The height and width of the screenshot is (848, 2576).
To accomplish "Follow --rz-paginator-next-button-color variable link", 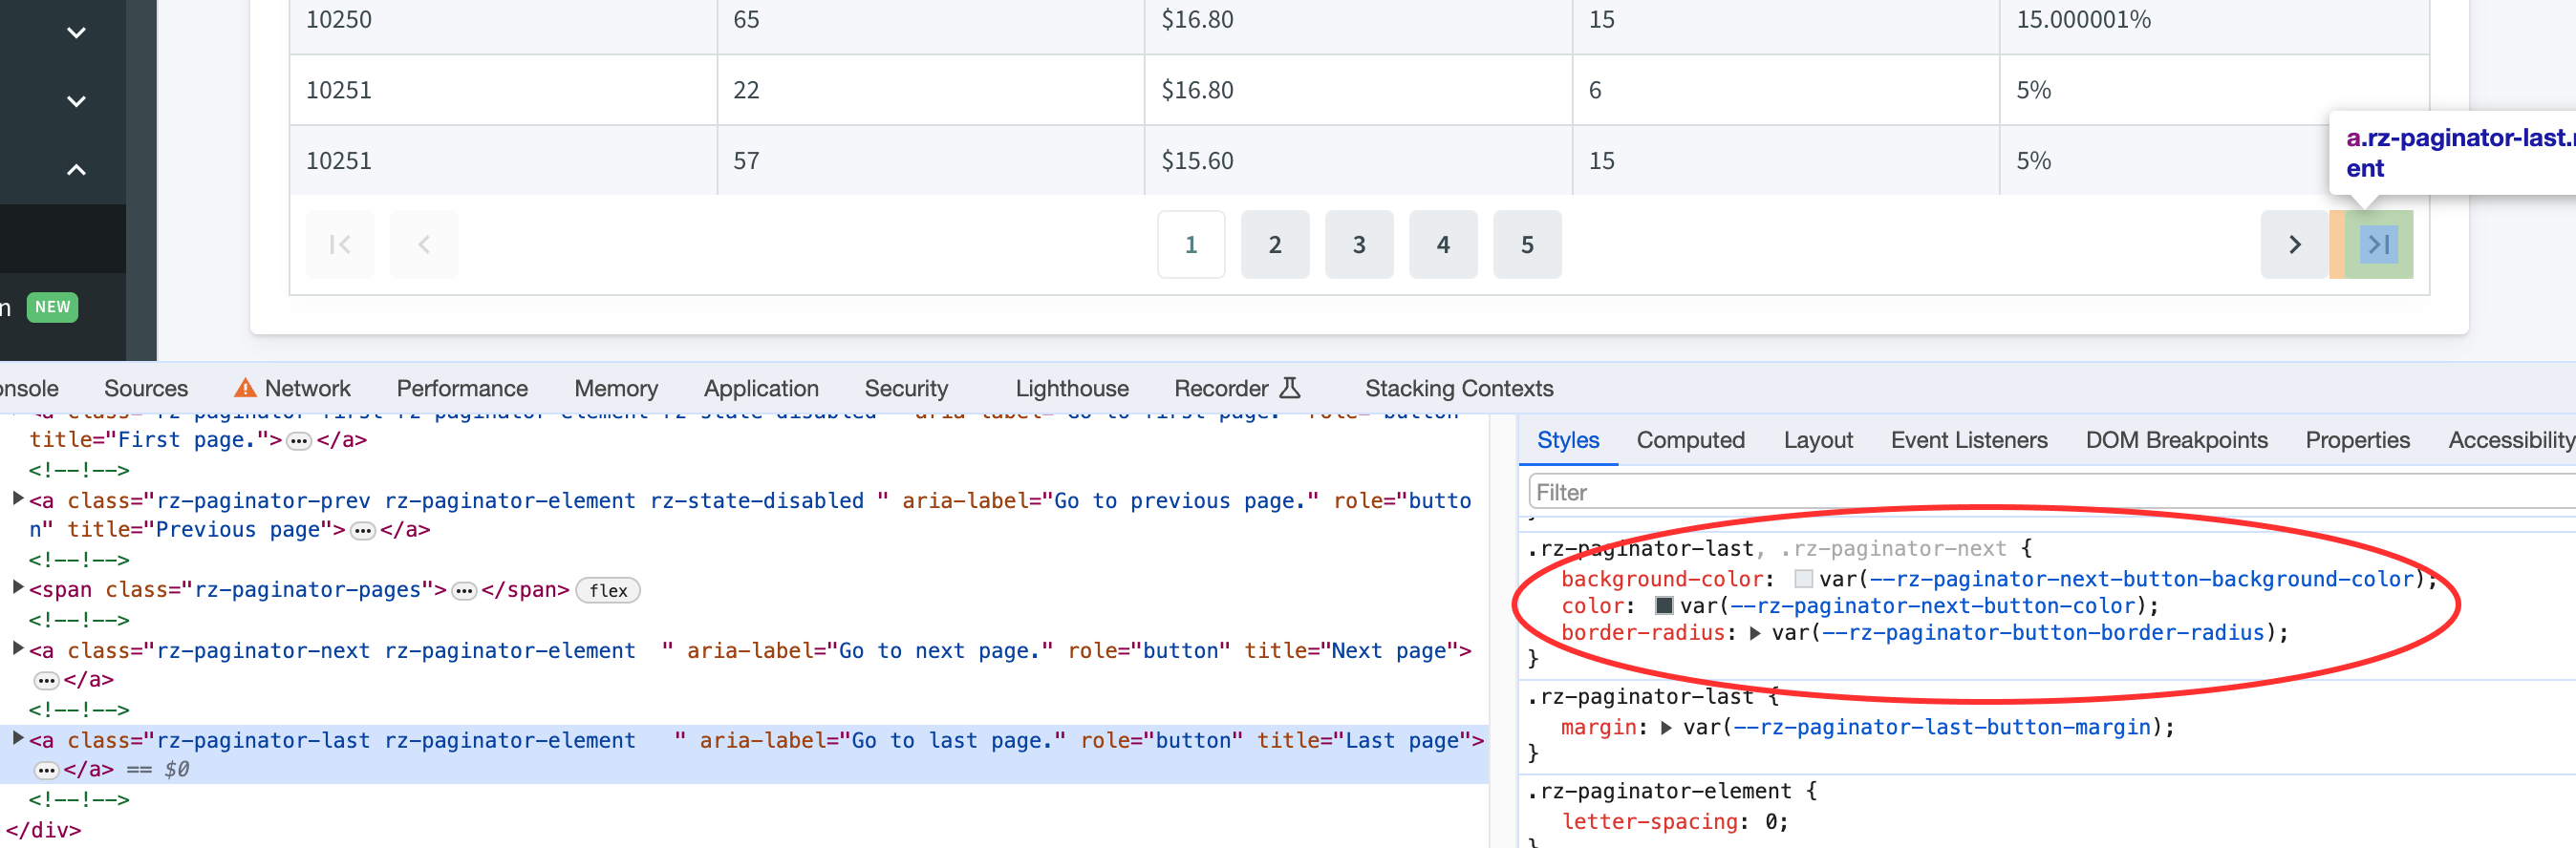I will coord(1933,606).
